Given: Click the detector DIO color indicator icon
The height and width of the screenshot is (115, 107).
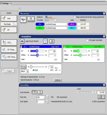Looking at the screenshot, I should tap(49, 17).
